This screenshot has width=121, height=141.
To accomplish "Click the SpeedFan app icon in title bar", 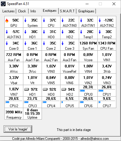I will click(3, 4).
